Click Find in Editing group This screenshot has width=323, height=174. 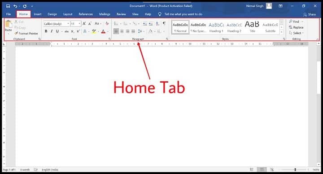click(294, 22)
